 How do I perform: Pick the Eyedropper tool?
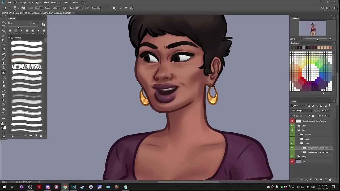[x=3, y=50]
